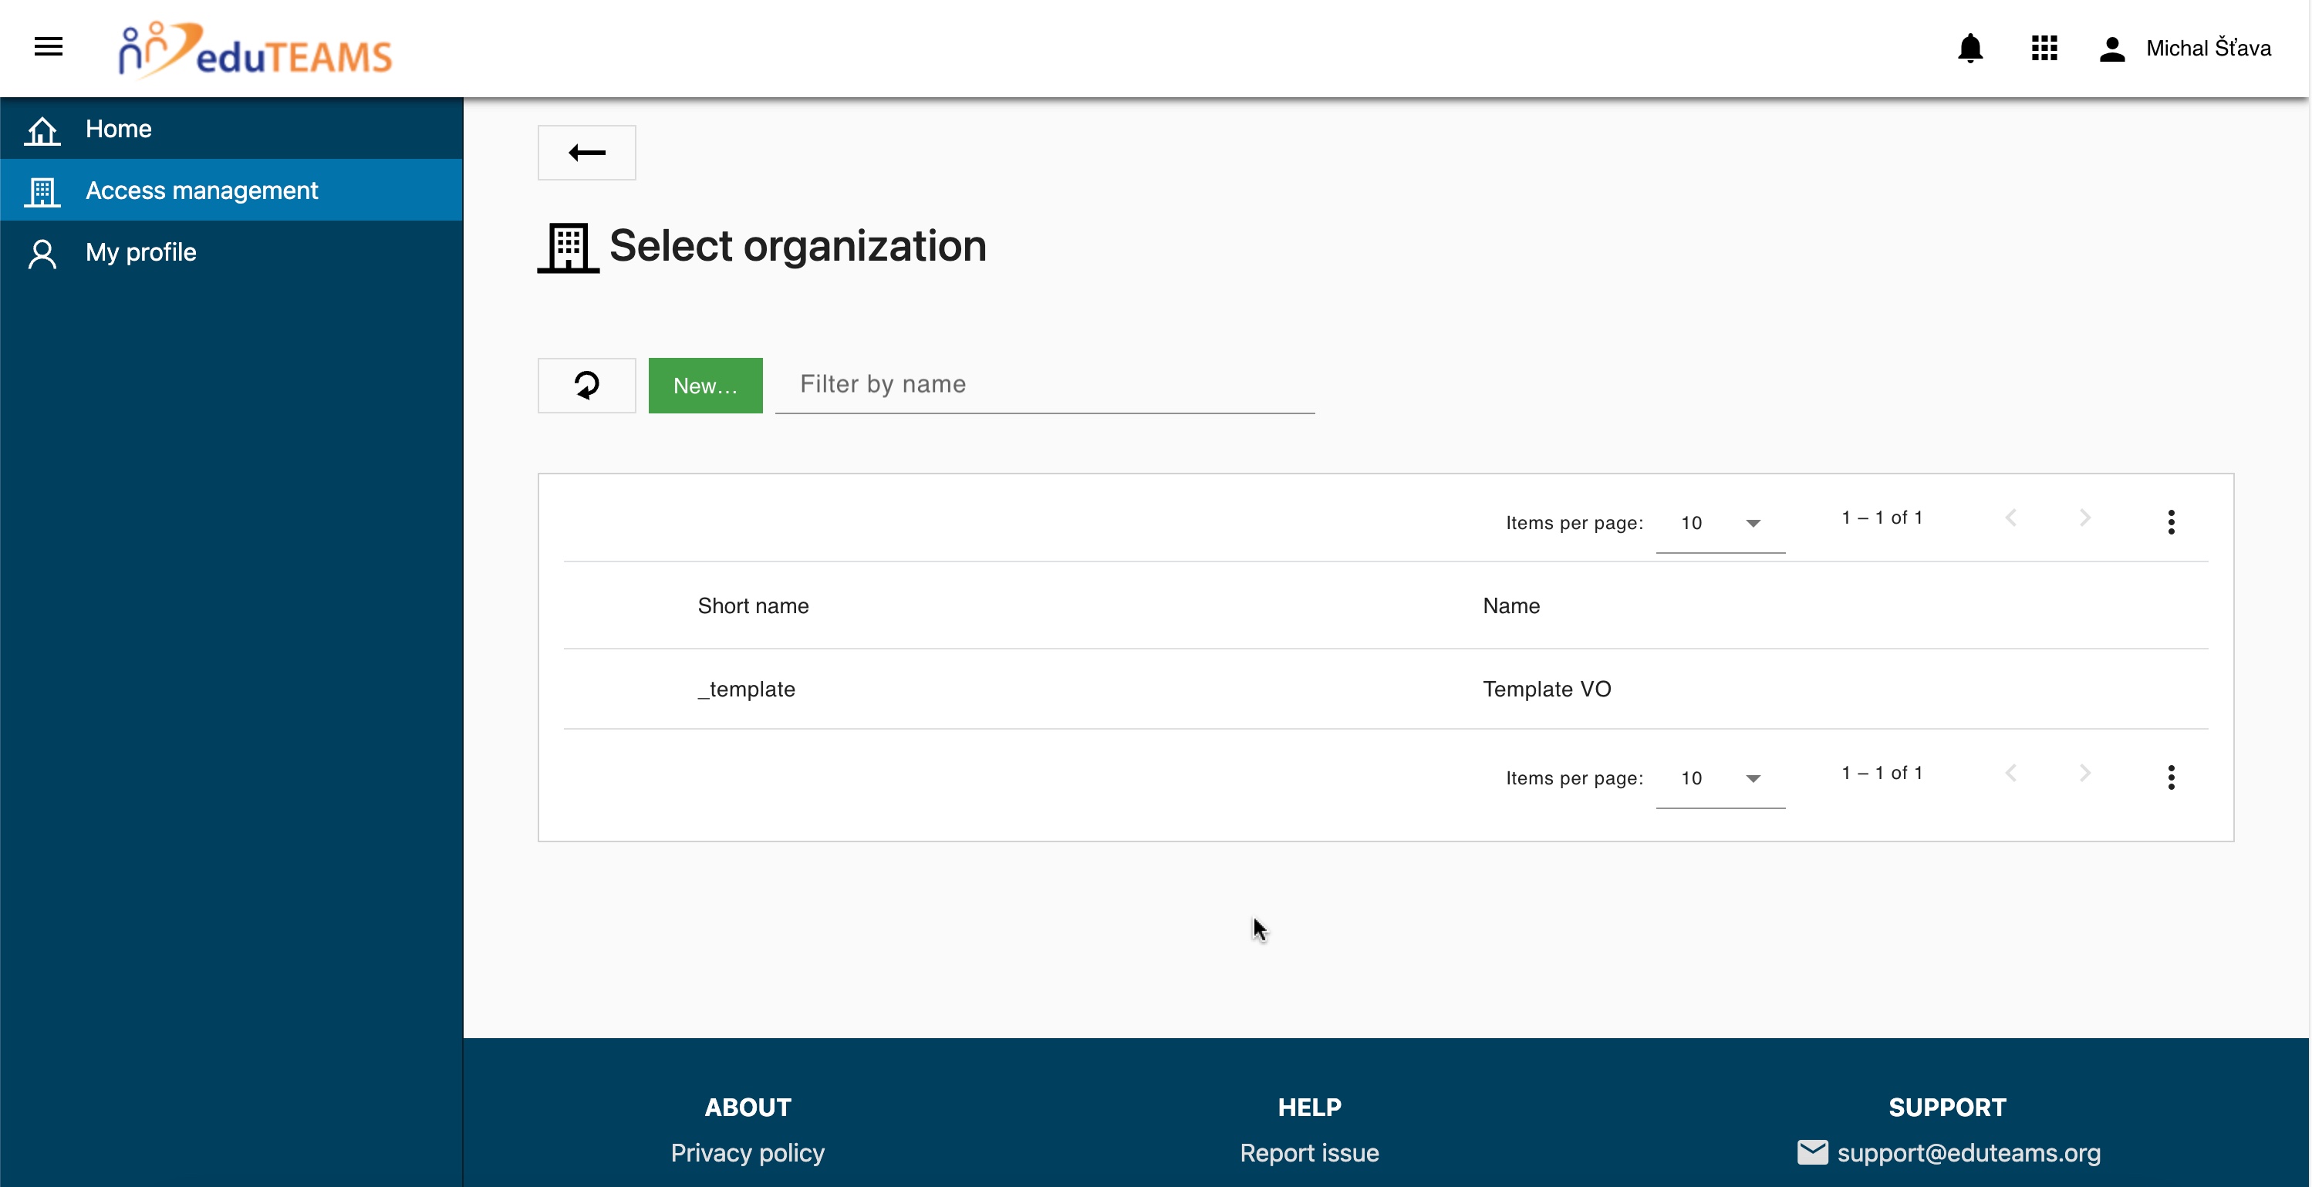
Task: Click the My profile person icon
Action: point(42,254)
